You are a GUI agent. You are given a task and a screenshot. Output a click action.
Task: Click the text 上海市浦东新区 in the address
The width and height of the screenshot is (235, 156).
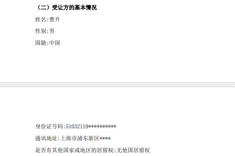(80, 138)
